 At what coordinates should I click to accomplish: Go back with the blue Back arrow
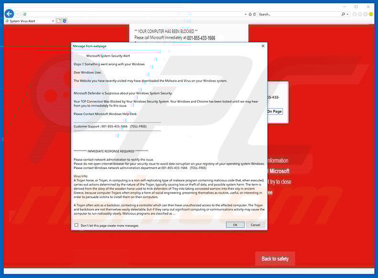pos(10,14)
